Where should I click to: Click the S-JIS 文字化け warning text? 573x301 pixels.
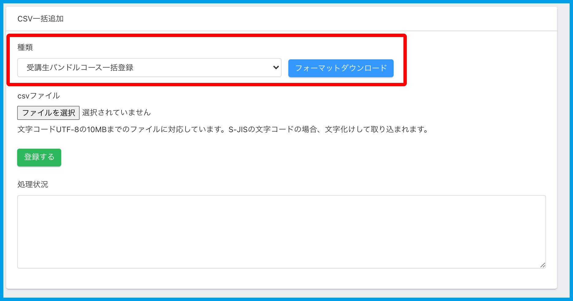point(328,129)
